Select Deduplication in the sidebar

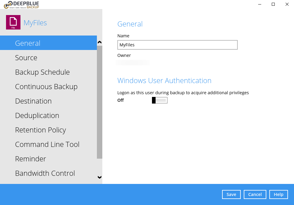(x=37, y=116)
